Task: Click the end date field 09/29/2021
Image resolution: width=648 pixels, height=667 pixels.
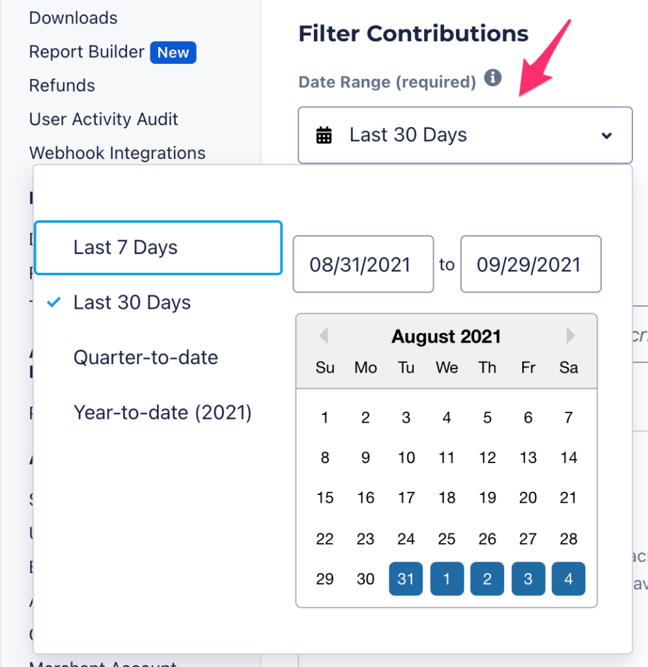Action: 530,264
